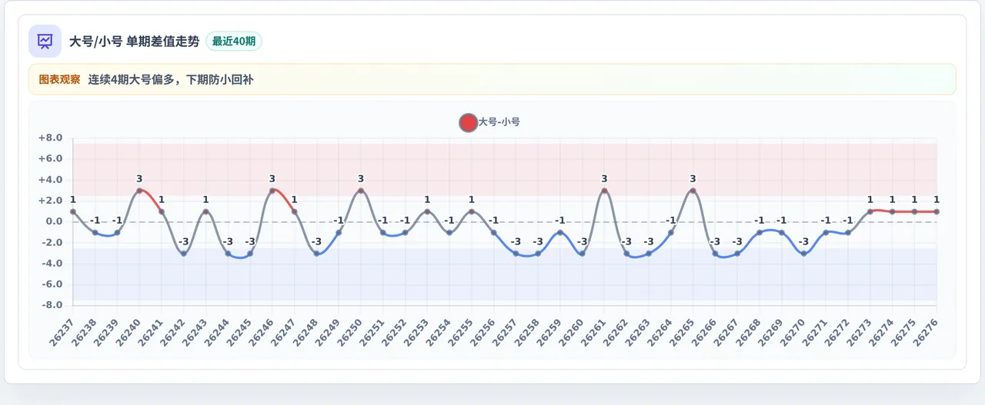Click the 26258 x-axis label

pos(527,334)
